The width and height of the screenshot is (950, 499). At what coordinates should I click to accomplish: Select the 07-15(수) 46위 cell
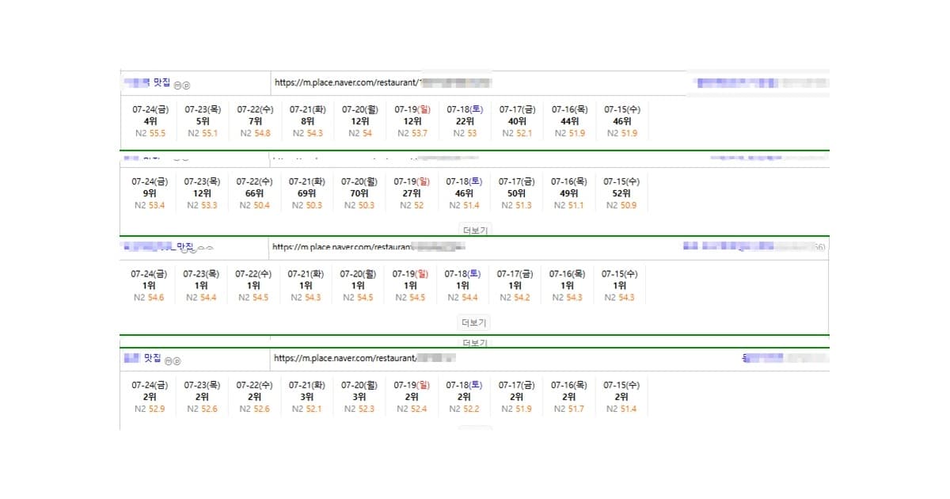click(x=621, y=121)
